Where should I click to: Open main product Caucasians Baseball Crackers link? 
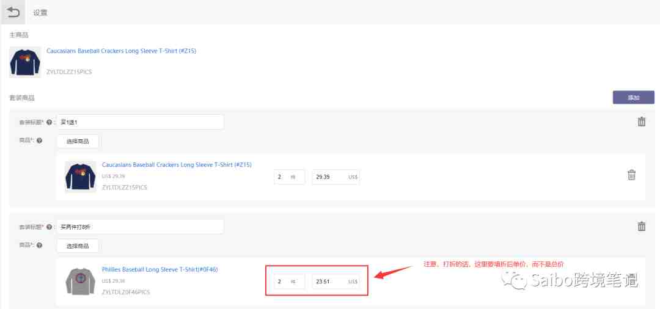121,51
